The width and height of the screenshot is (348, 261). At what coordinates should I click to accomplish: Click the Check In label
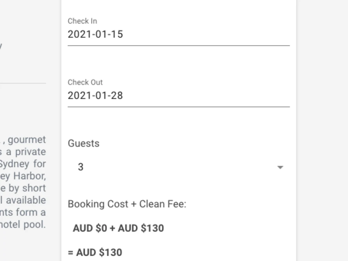82,21
